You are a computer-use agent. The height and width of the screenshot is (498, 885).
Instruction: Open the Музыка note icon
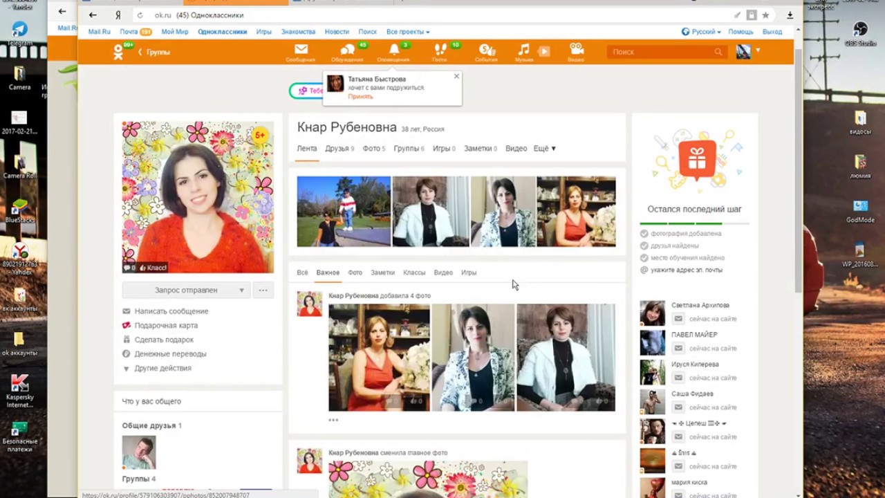click(524, 50)
